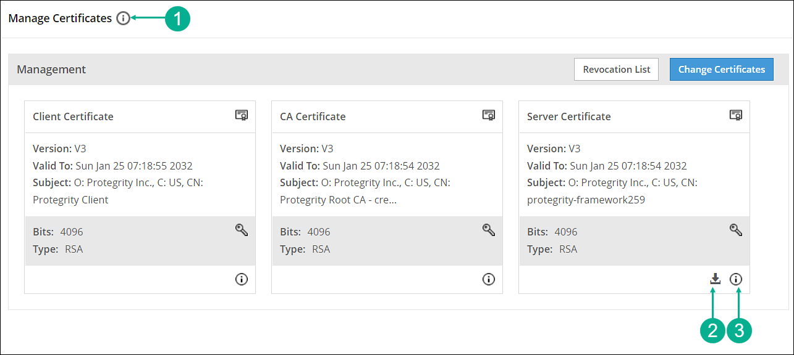This screenshot has width=794, height=355.
Task: Click the Change Certificates button
Action: [721, 69]
